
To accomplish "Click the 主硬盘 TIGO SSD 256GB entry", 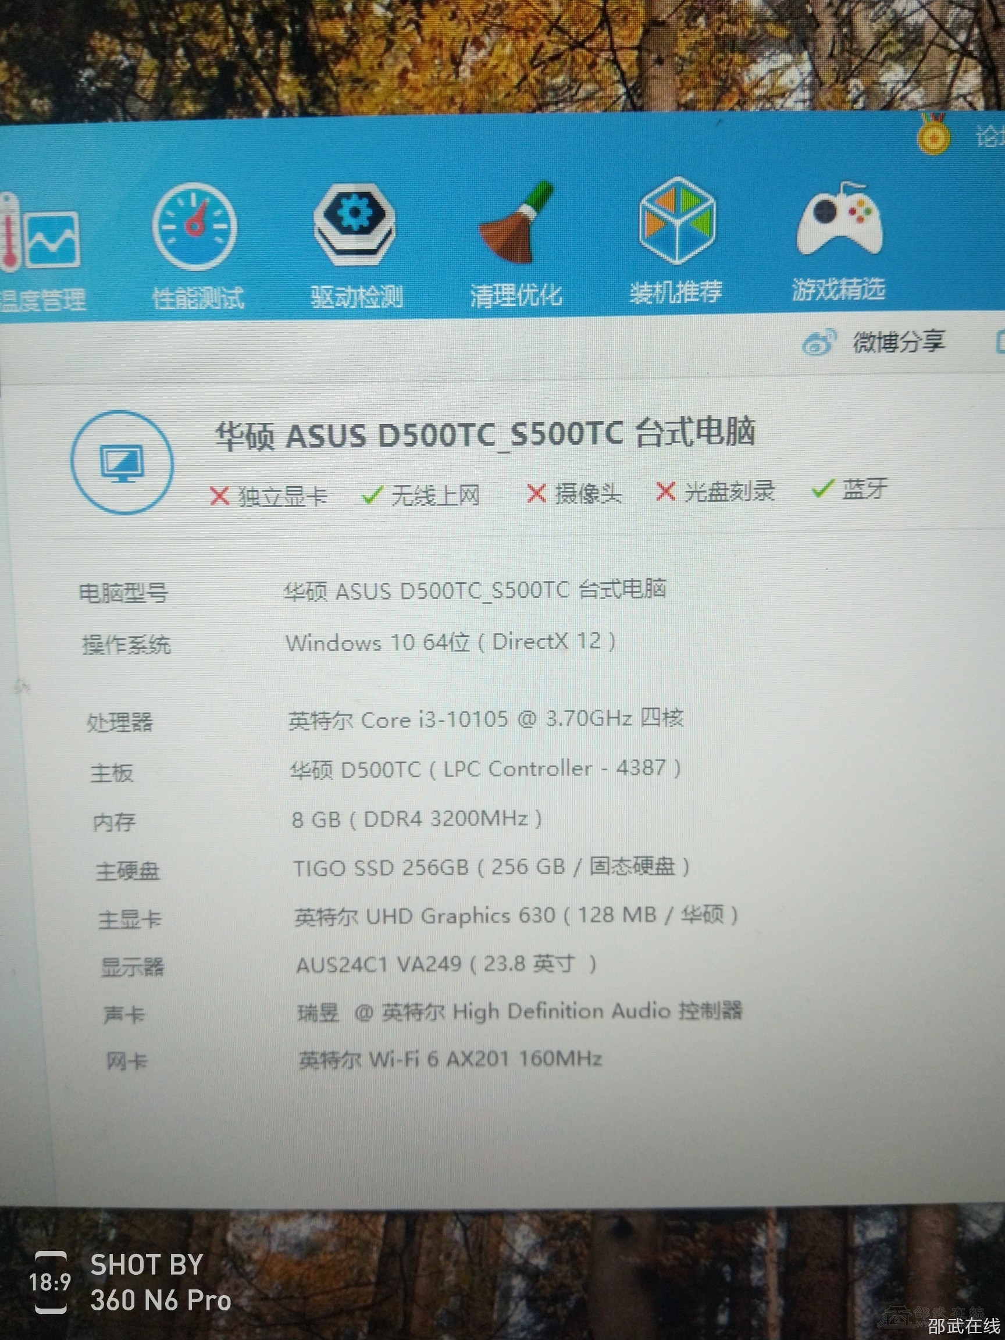I will (491, 868).
